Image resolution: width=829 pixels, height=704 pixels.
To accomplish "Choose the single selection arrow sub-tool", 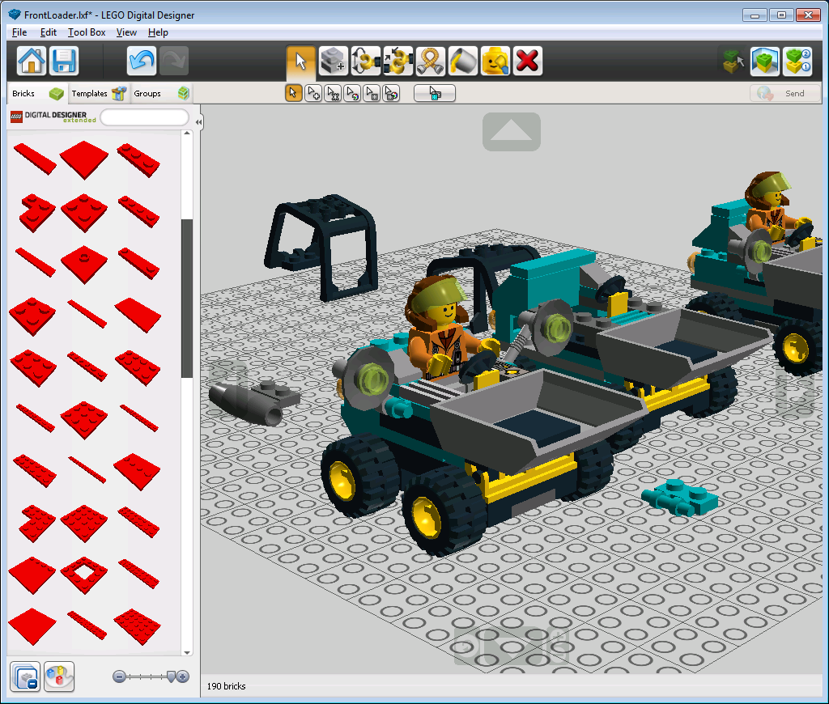I will [293, 94].
